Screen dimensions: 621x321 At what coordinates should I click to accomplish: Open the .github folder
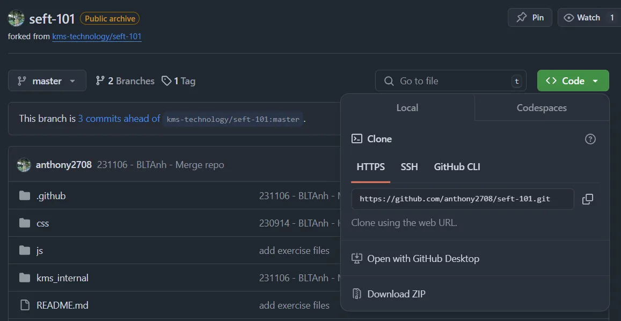[51, 196]
